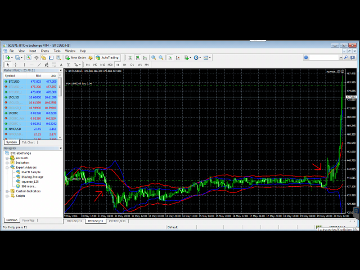Expand the Custom Indicators node
The height and width of the screenshot is (270, 360).
pyautogui.click(x=7, y=191)
